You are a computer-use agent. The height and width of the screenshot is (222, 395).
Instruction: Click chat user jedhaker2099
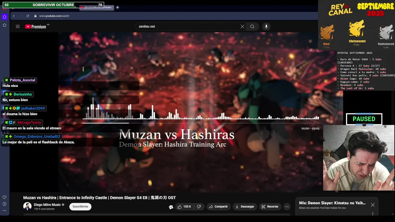pyautogui.click(x=33, y=108)
